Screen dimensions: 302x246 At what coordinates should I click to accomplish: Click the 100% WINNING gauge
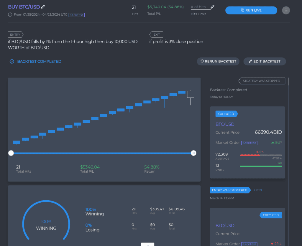[46, 220]
